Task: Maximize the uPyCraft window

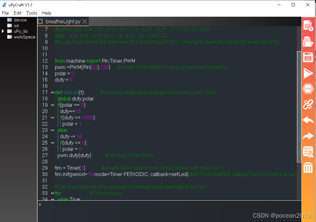Action: pyautogui.click(x=293, y=5)
